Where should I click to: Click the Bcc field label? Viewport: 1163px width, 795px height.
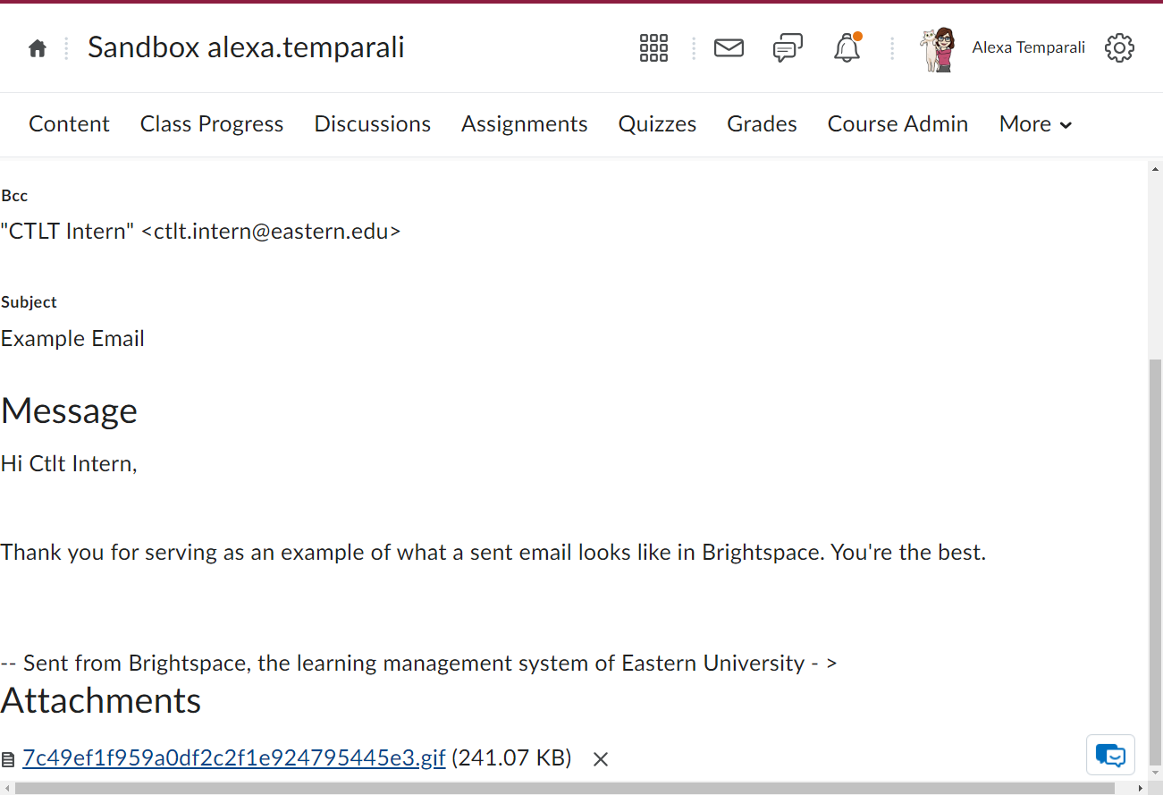[14, 195]
